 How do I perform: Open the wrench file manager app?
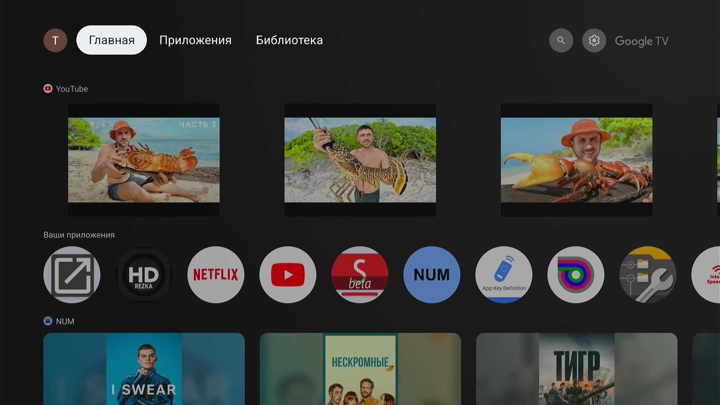pyautogui.click(x=648, y=274)
